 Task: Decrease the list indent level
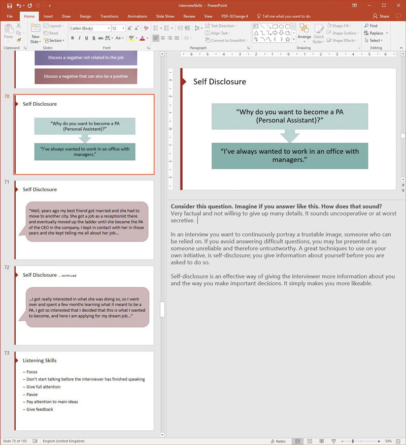180,28
